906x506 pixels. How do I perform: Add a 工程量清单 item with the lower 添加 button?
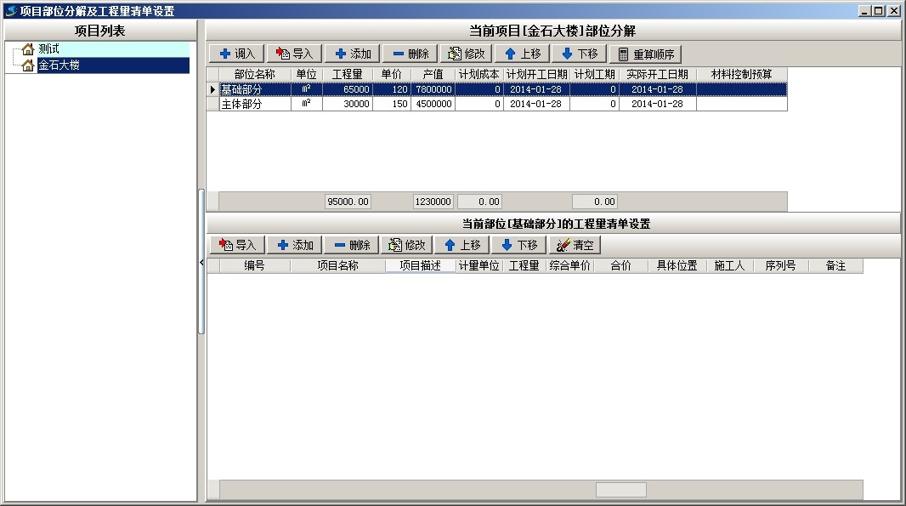tap(294, 245)
